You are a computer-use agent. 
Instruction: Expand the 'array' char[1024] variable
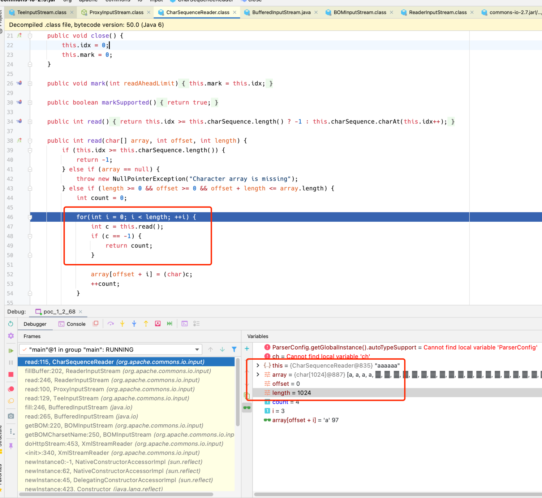click(258, 374)
